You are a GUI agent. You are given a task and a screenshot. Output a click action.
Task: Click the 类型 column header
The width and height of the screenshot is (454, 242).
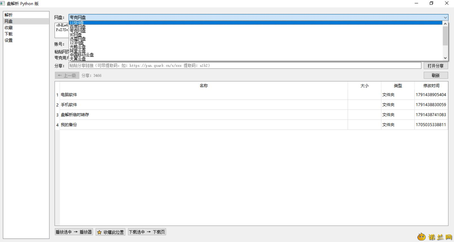398,86
